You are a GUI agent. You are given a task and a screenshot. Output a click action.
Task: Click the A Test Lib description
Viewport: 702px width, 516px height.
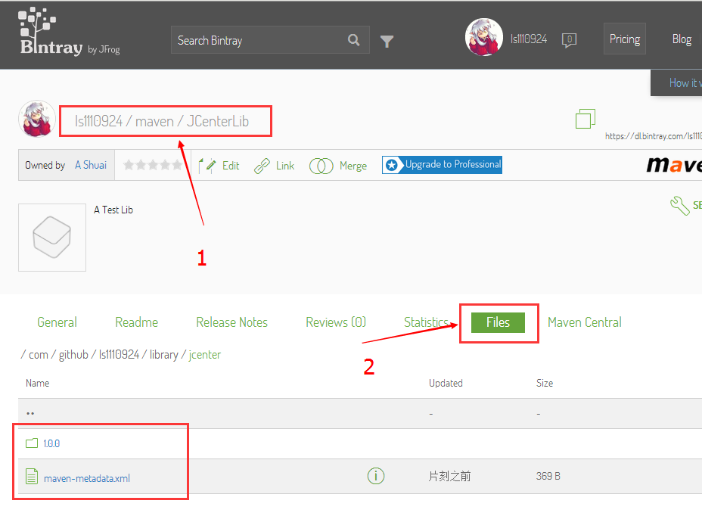coord(113,210)
